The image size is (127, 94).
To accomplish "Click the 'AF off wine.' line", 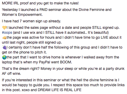I will 11,74.
